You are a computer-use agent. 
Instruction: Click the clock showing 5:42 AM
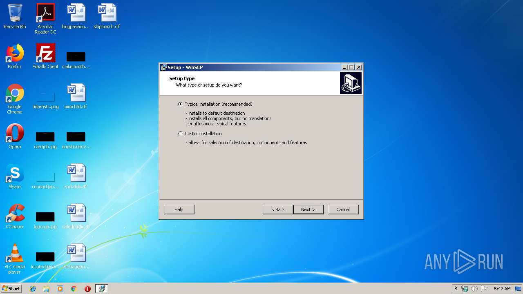click(x=502, y=289)
